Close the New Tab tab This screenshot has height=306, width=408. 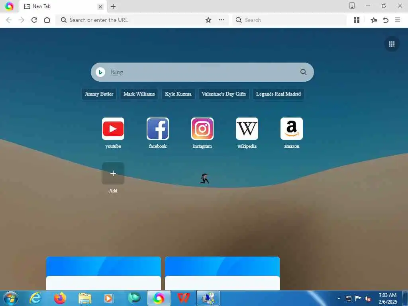click(100, 7)
